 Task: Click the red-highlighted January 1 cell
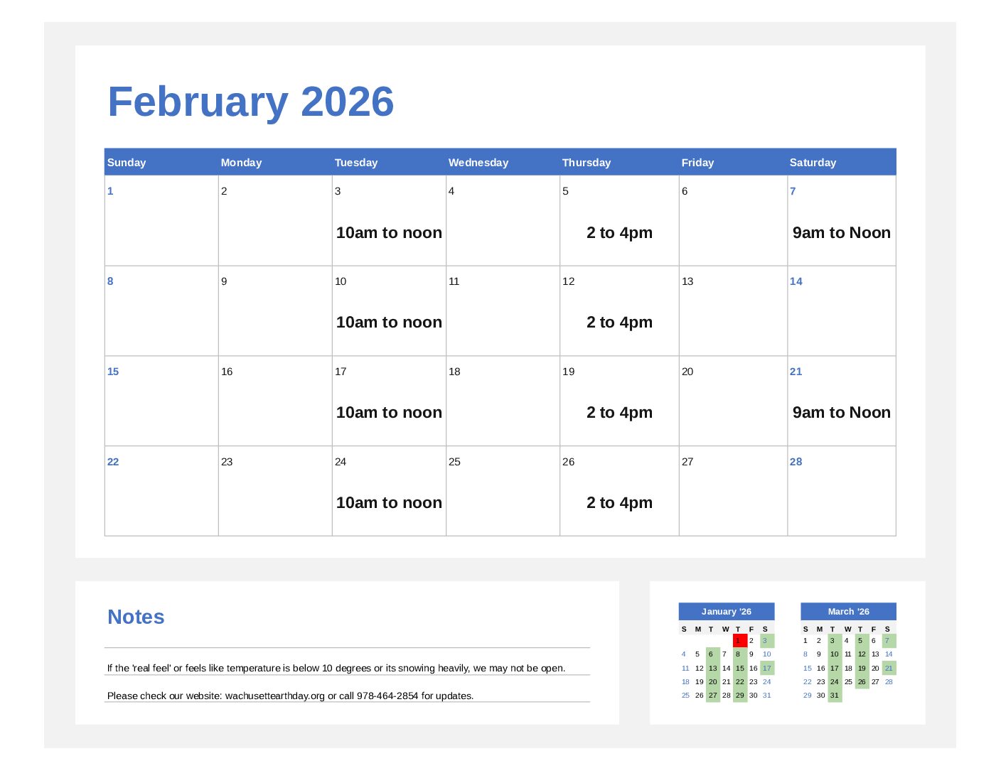739,641
